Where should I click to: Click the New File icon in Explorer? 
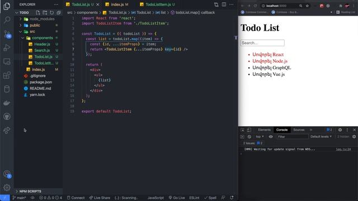click(x=38, y=12)
